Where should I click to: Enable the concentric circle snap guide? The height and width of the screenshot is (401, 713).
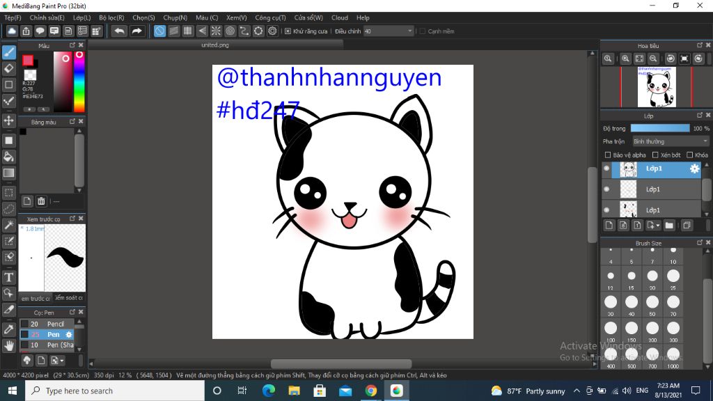pyautogui.click(x=230, y=31)
